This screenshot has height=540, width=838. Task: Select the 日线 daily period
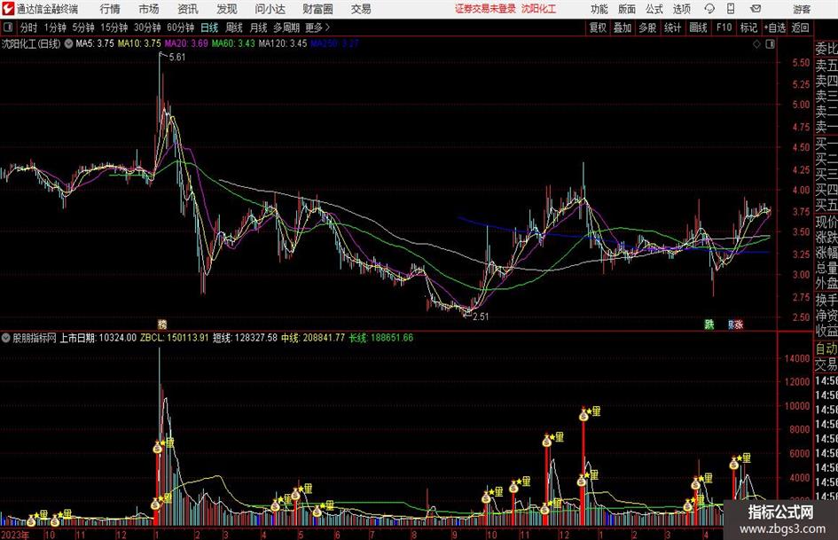point(209,27)
